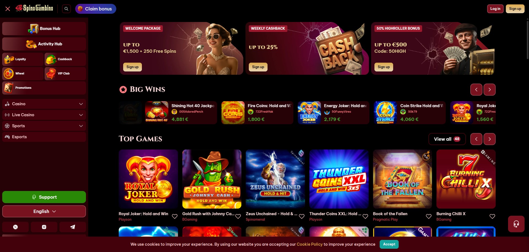Image resolution: width=529 pixels, height=252 pixels.
Task: Accept the cookie notice
Action: click(x=389, y=244)
